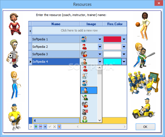Image resolution: width=165 pixels, height=137 pixels.
Task: Open color dropdown for Softpedia 3
Action: pos(124,54)
